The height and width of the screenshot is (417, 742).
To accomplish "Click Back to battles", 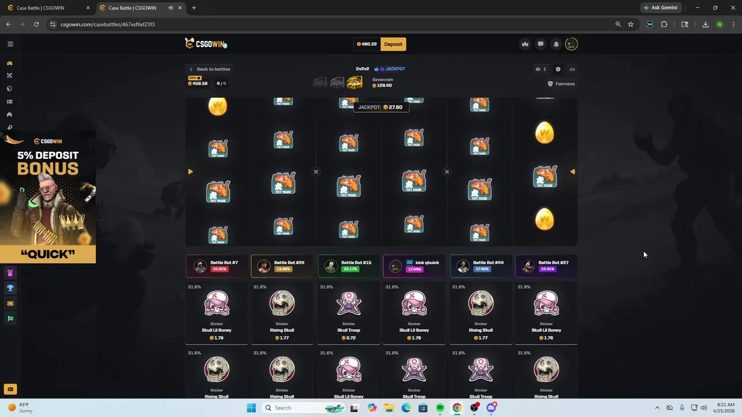I will [x=210, y=69].
